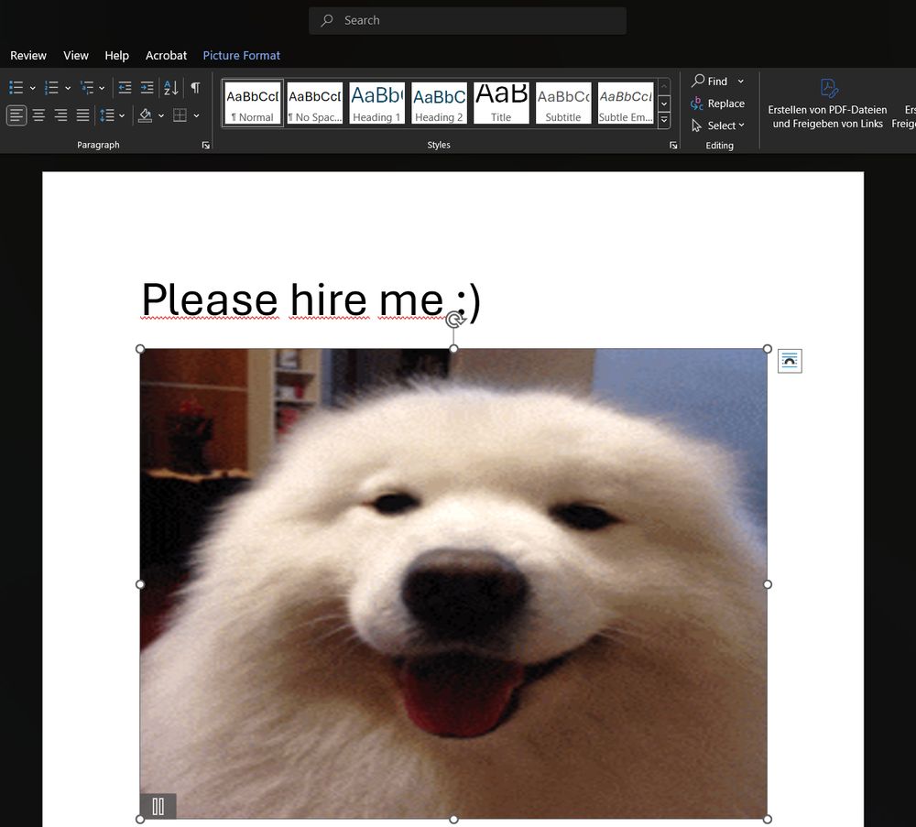
Task: Open Find dropdown arrow
Action: 741,82
